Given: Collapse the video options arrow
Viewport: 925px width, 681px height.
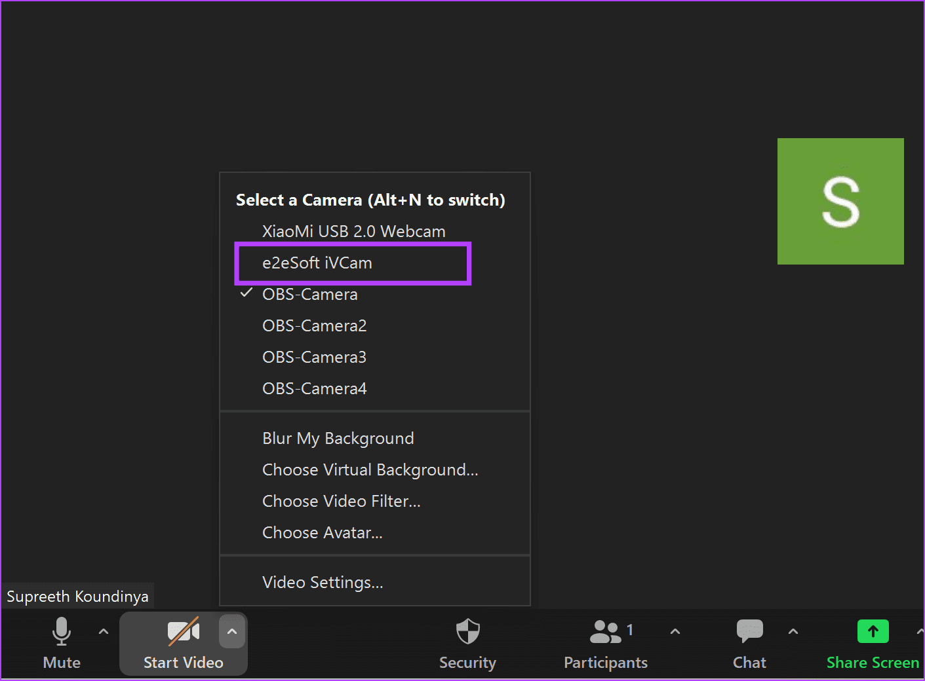Looking at the screenshot, I should 232,632.
